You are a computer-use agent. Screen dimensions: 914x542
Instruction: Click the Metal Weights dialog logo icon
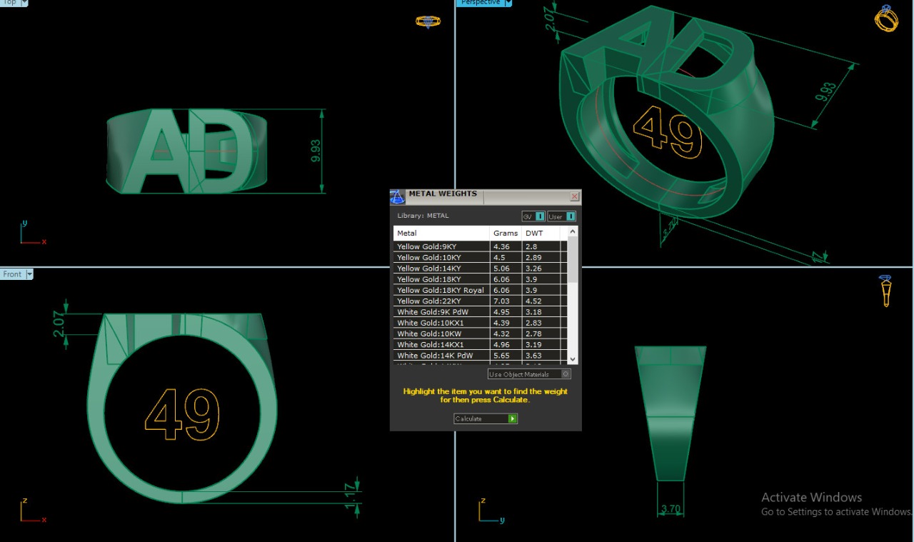[x=398, y=197]
